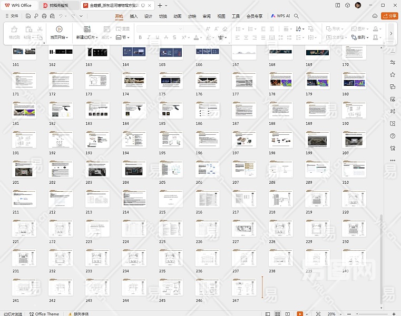Open the help question mark sidebar icon

click(393, 136)
